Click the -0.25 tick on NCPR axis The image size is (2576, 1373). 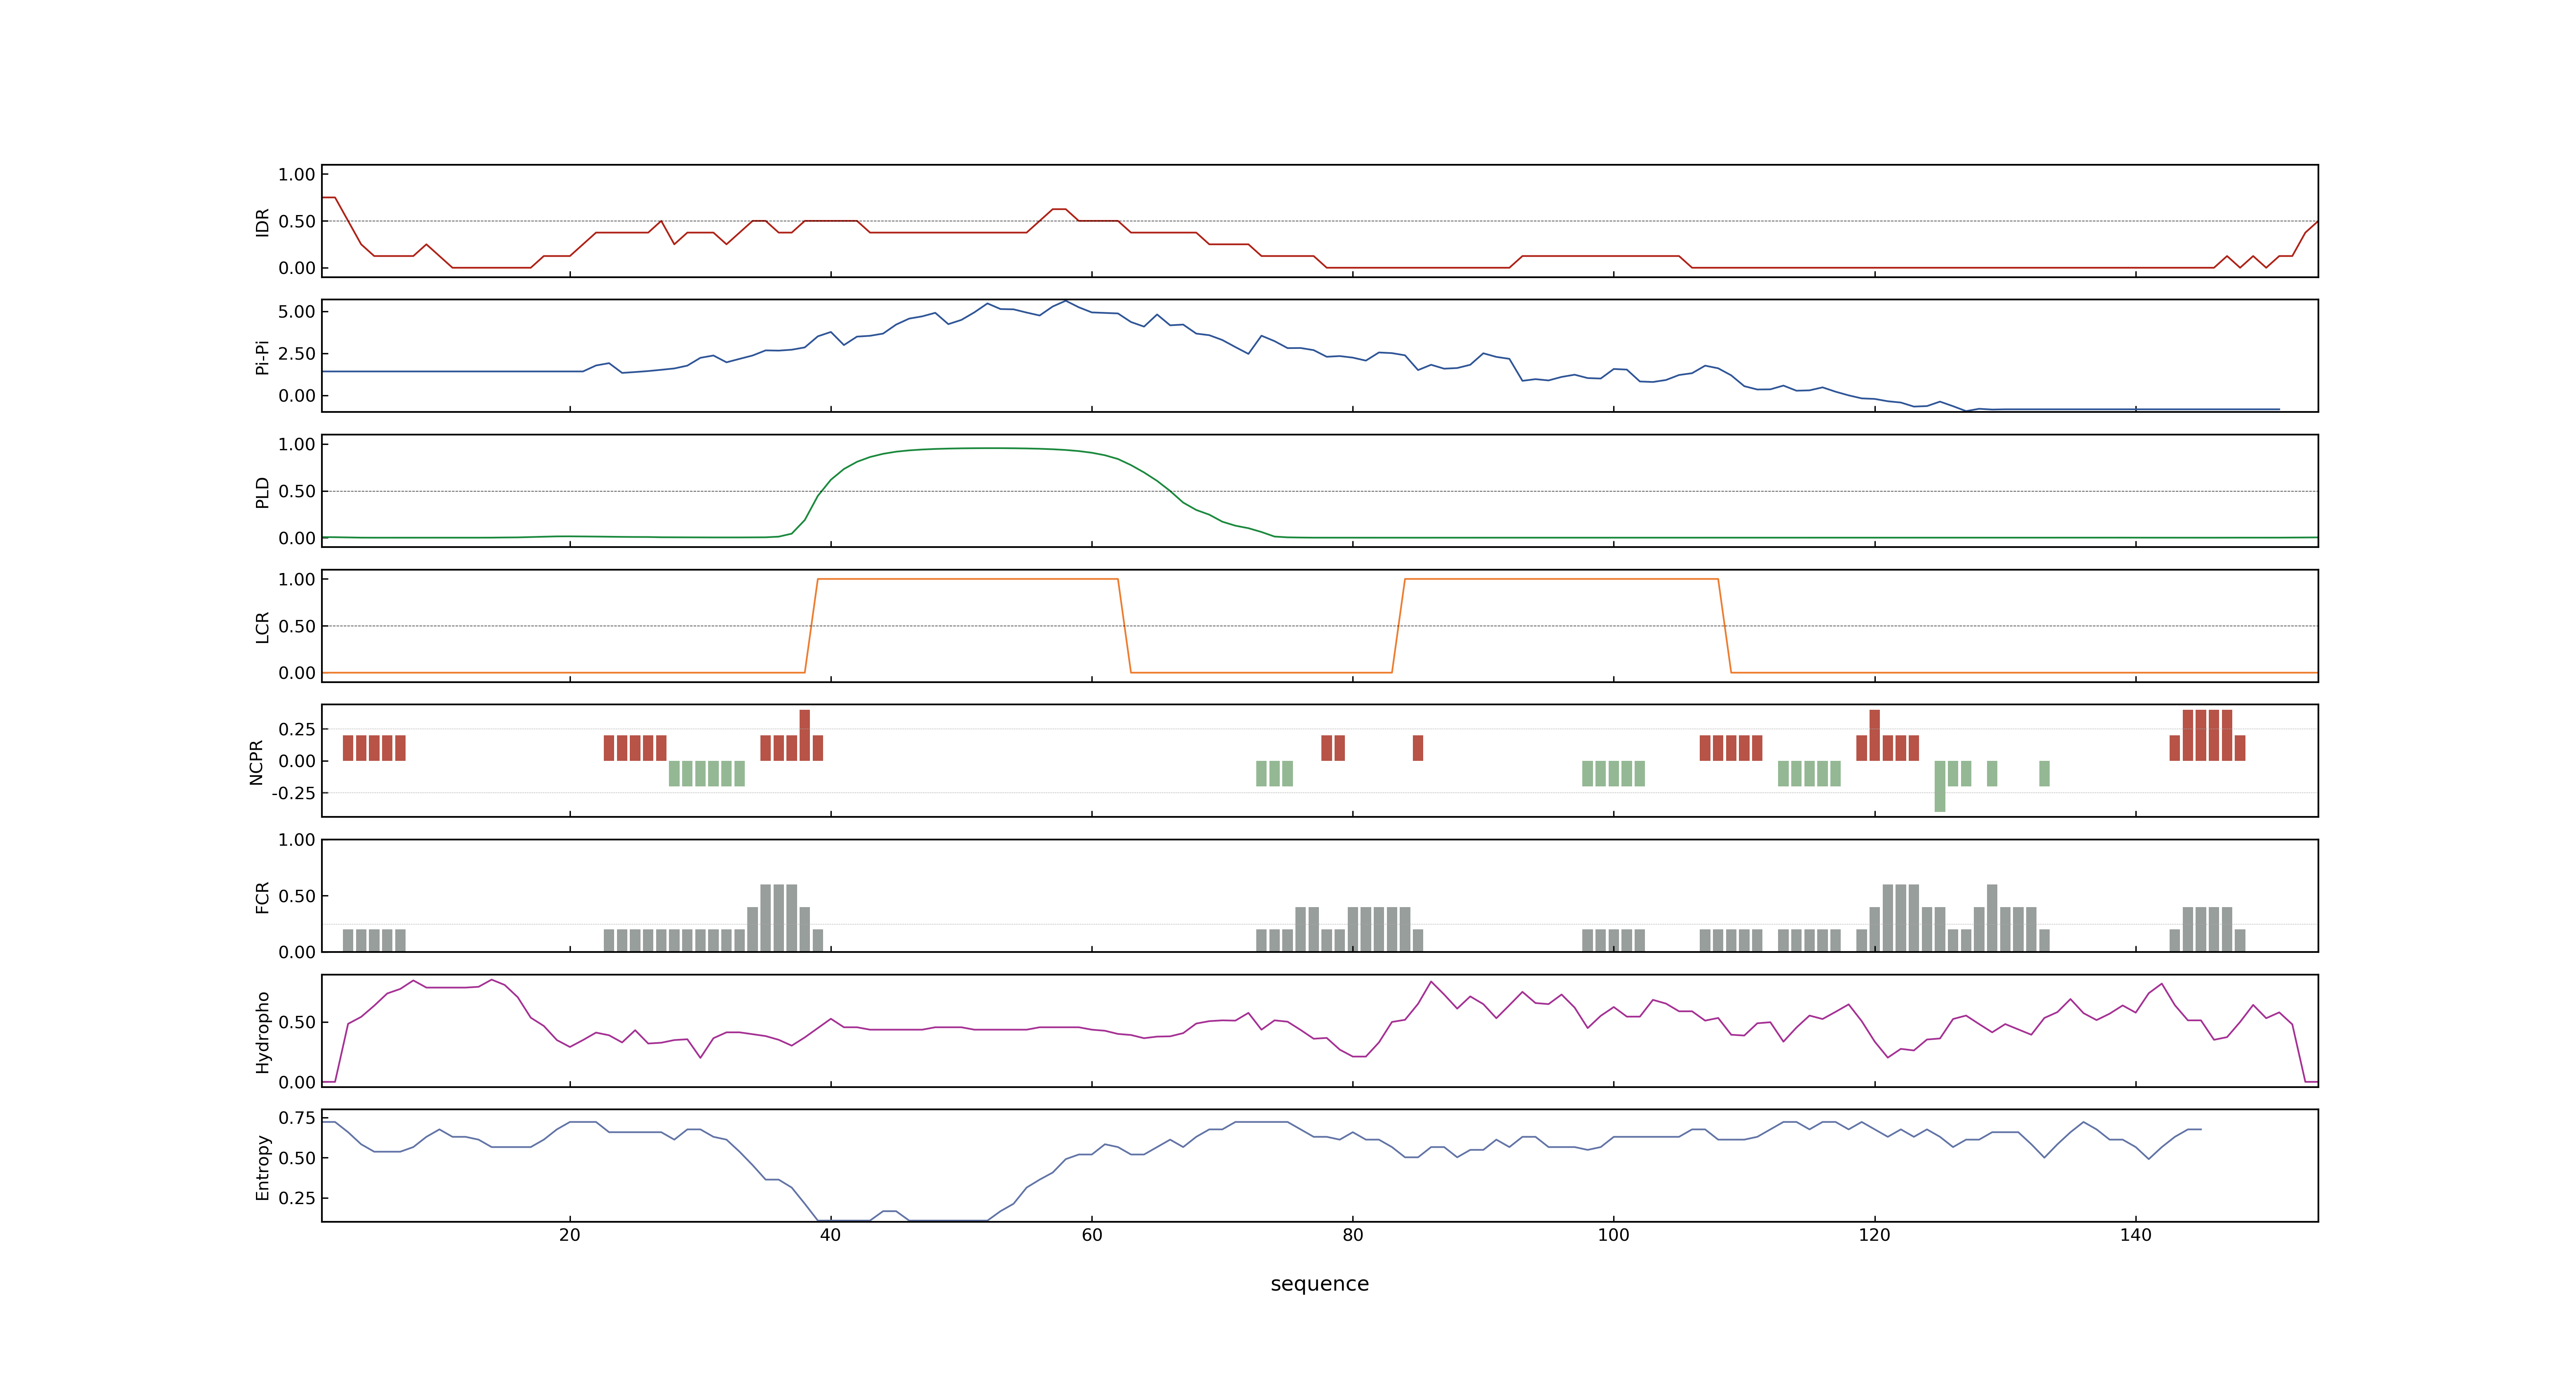[293, 793]
